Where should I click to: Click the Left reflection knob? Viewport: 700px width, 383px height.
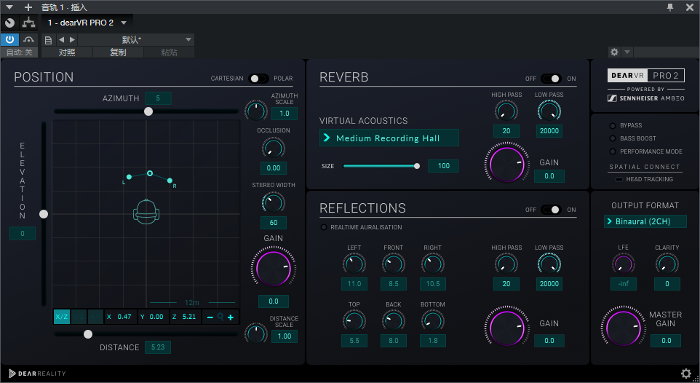354,264
